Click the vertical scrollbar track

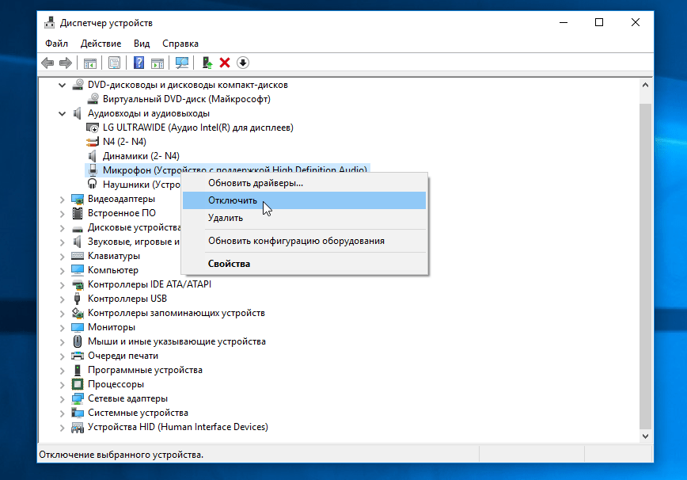coord(645,265)
